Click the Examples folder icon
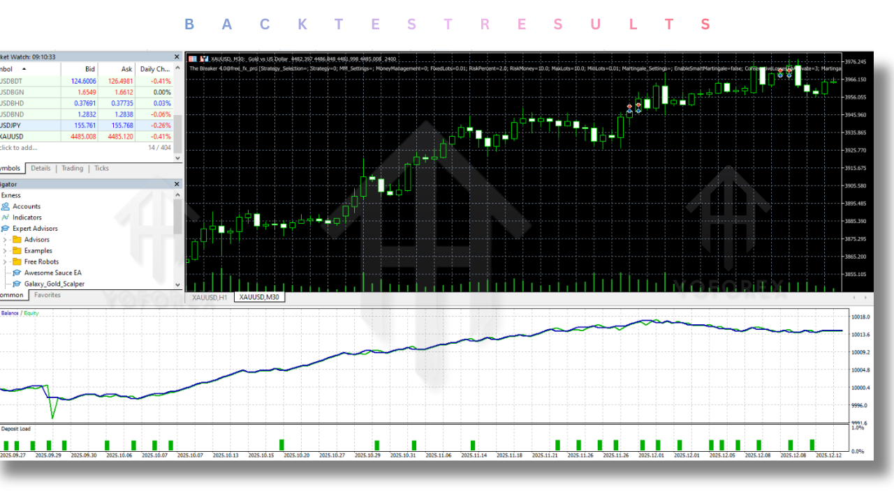 point(17,251)
